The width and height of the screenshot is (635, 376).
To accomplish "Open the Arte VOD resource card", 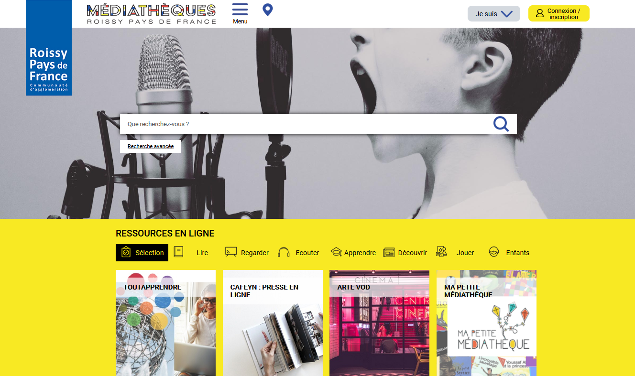I will [x=379, y=323].
